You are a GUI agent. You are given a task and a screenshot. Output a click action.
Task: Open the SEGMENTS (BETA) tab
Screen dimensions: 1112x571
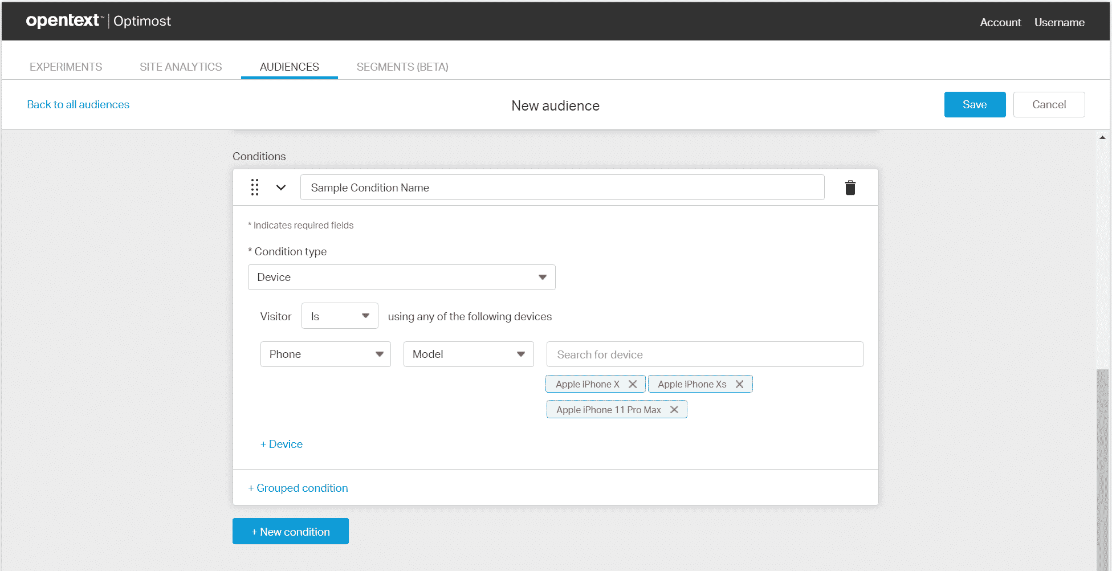click(402, 67)
